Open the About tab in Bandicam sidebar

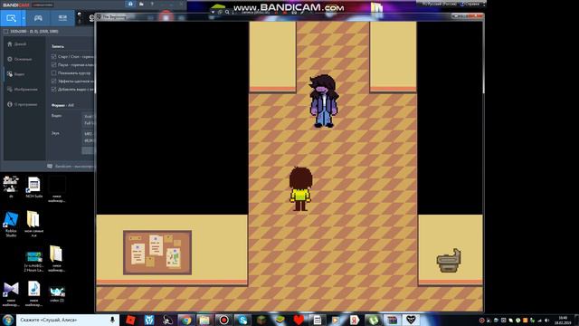tap(22, 105)
